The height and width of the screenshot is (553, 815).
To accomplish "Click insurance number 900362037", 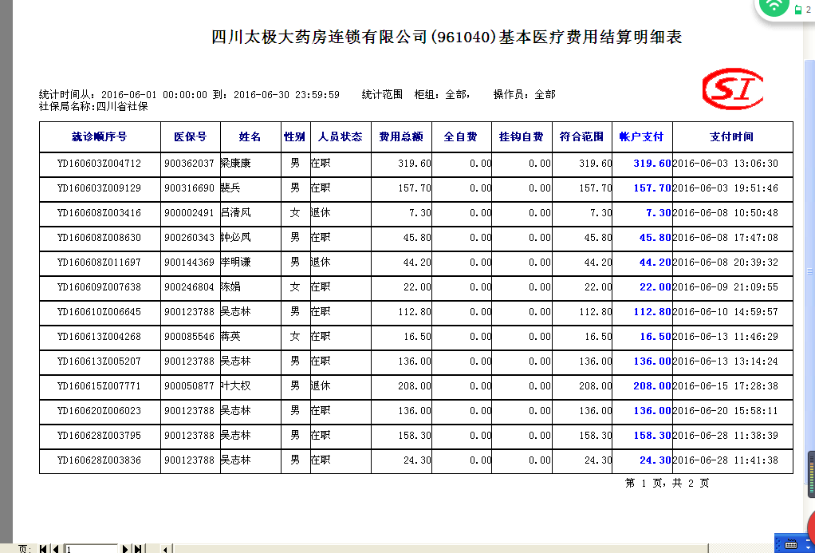I will (189, 164).
